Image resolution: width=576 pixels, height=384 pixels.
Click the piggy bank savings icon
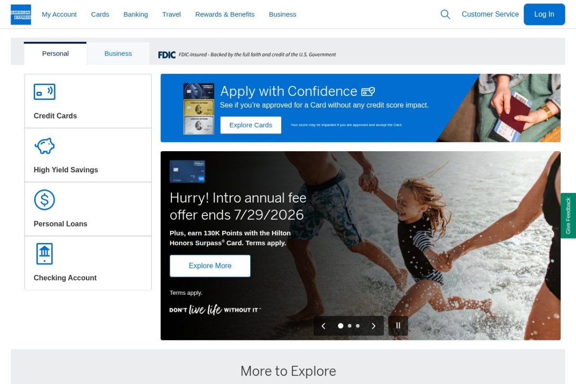pyautogui.click(x=45, y=146)
